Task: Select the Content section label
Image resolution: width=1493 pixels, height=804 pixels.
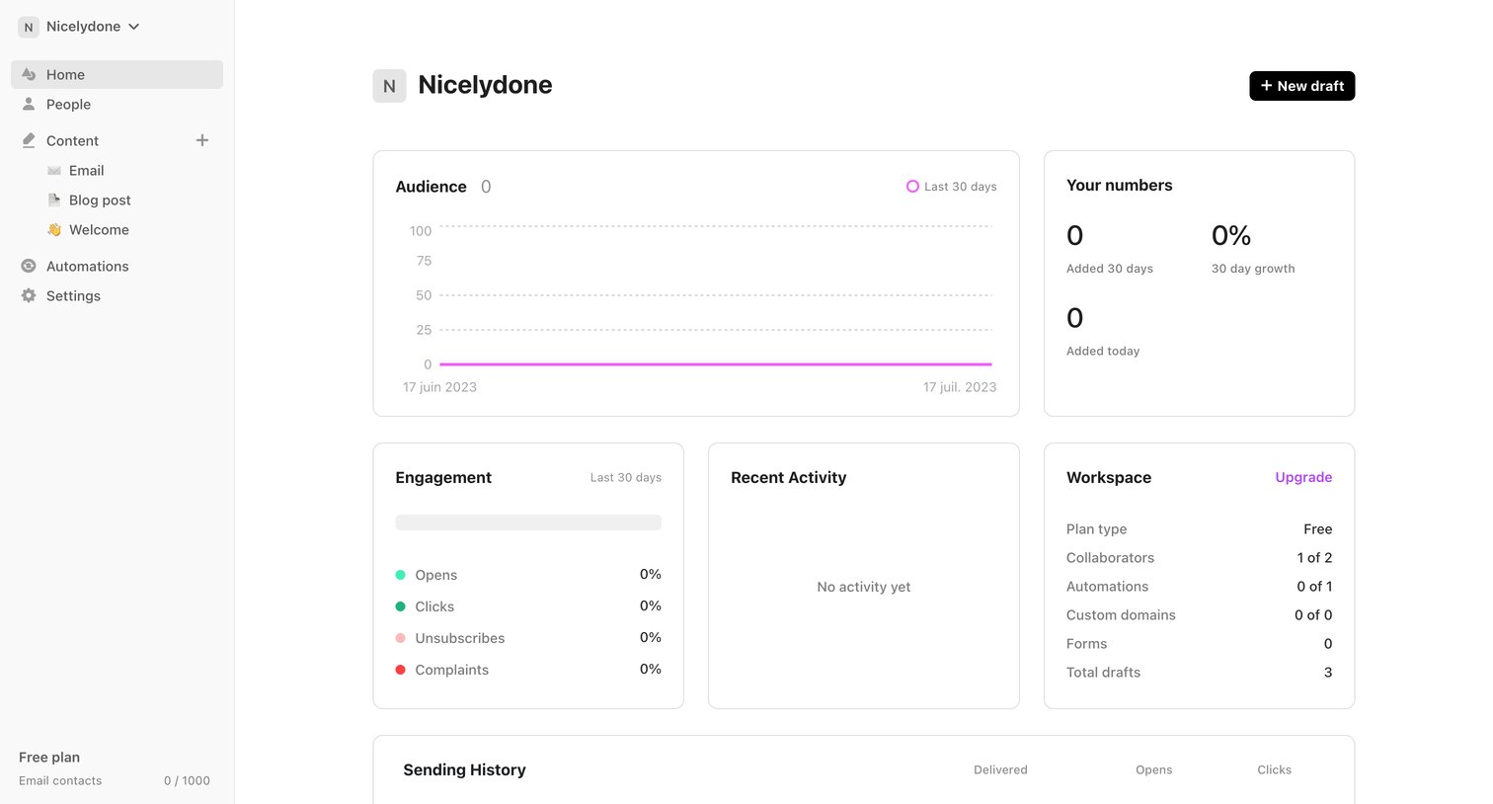Action: (72, 140)
